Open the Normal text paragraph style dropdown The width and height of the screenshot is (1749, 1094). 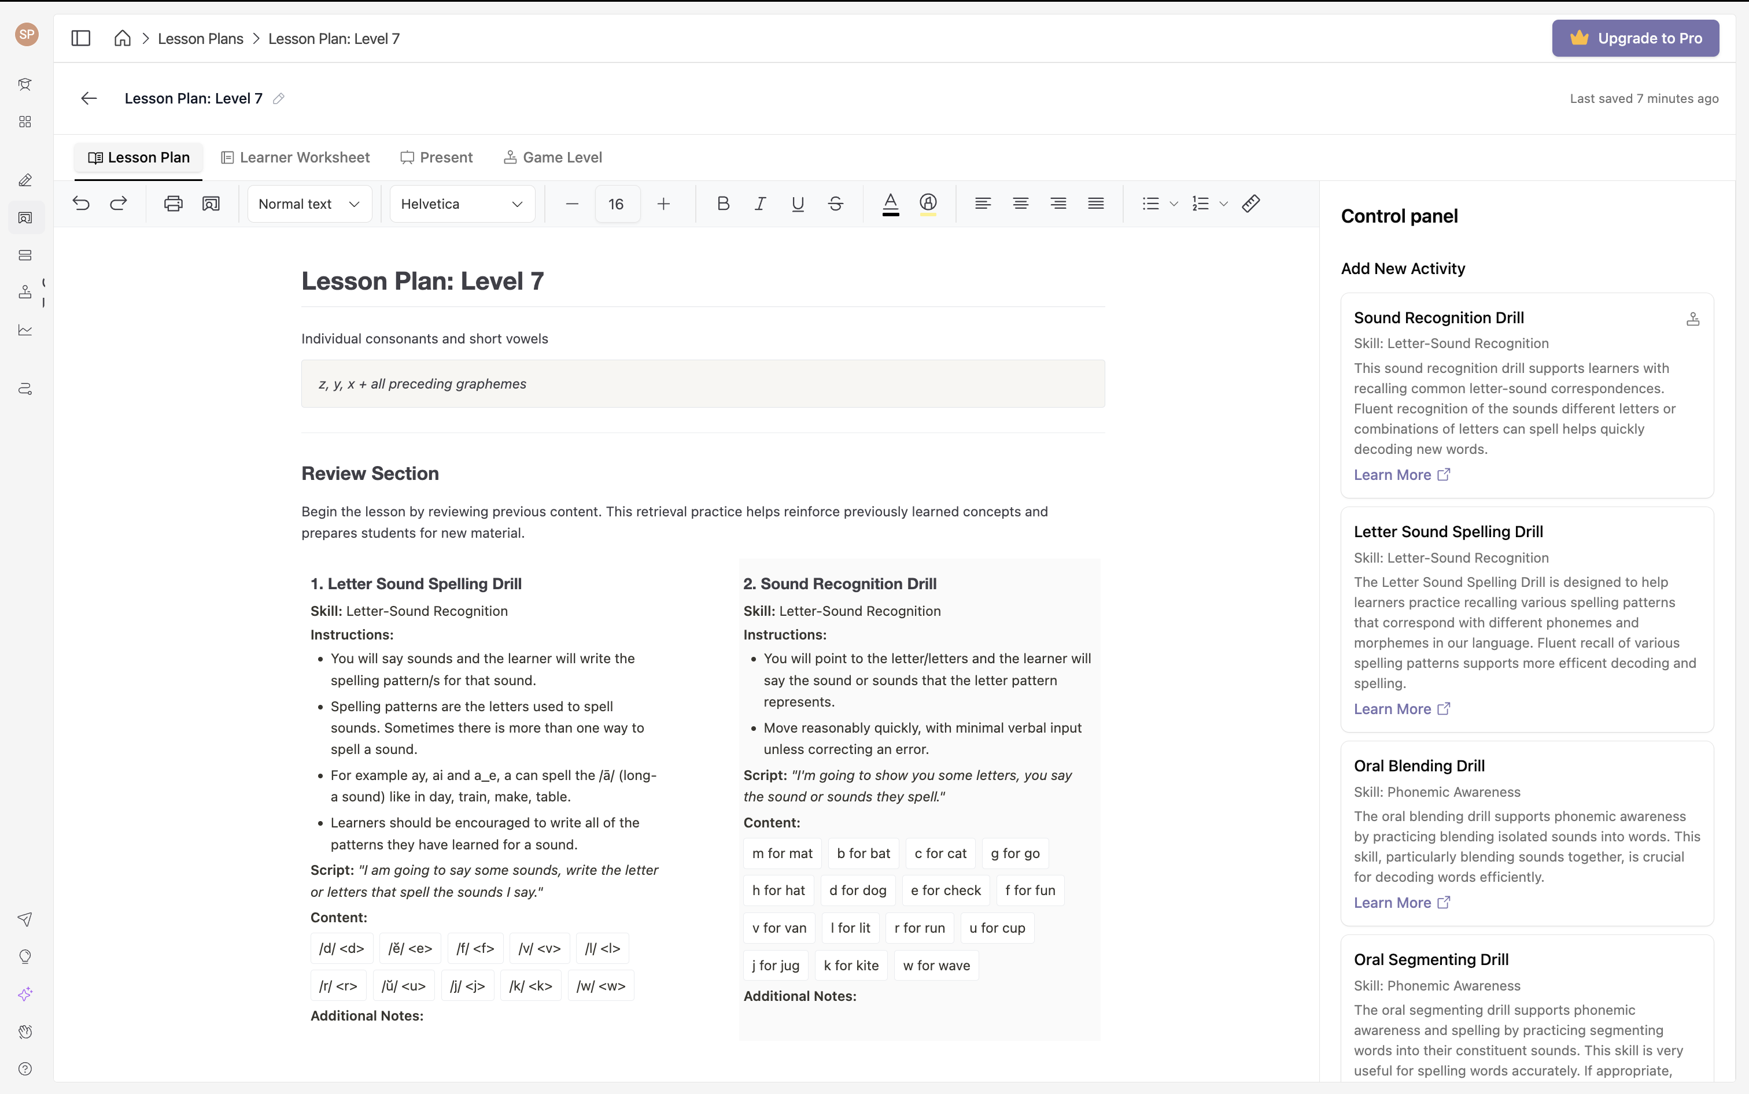point(309,204)
